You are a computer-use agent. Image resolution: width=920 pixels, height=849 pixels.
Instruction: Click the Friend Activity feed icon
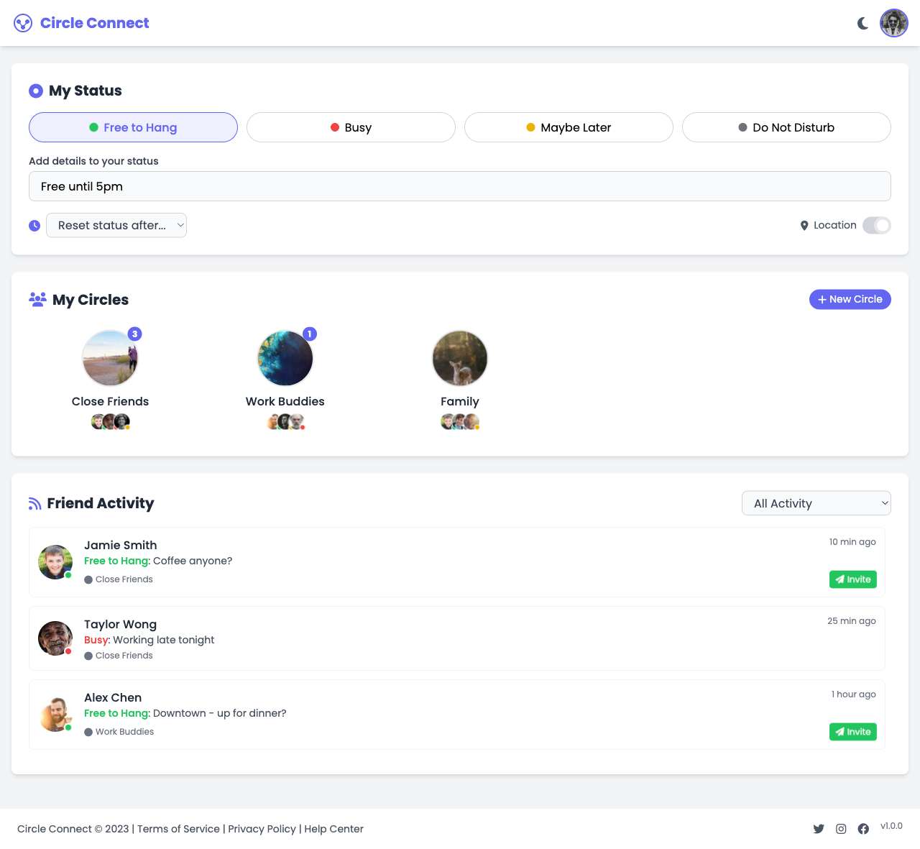tap(34, 503)
